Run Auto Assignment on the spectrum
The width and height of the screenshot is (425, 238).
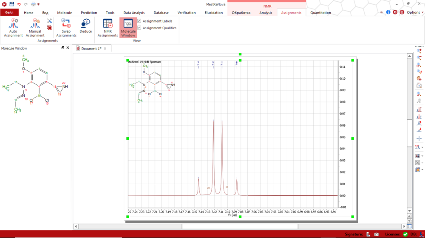pos(13,28)
